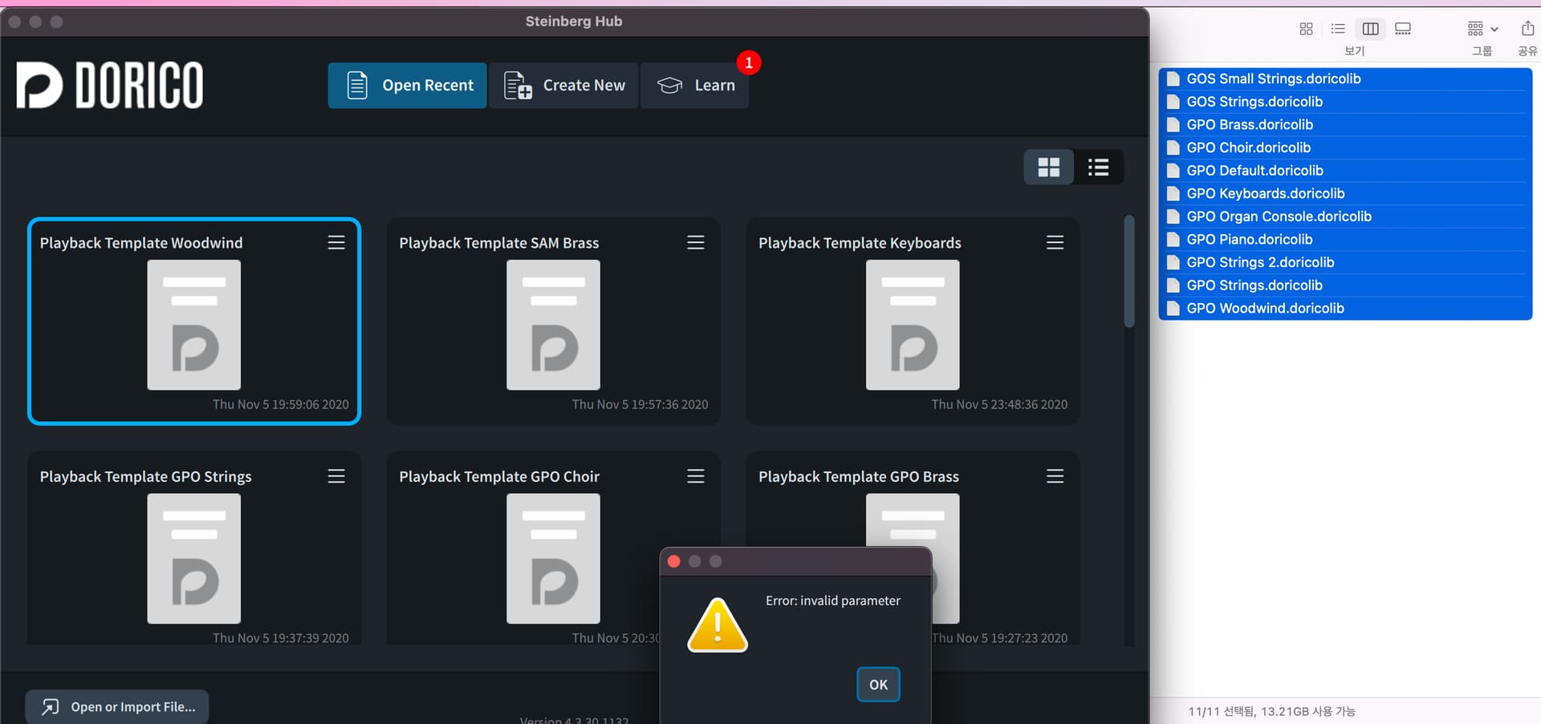The width and height of the screenshot is (1541, 724).
Task: Select GOS Strings.doricolib file in Finder
Action: [x=1345, y=102]
